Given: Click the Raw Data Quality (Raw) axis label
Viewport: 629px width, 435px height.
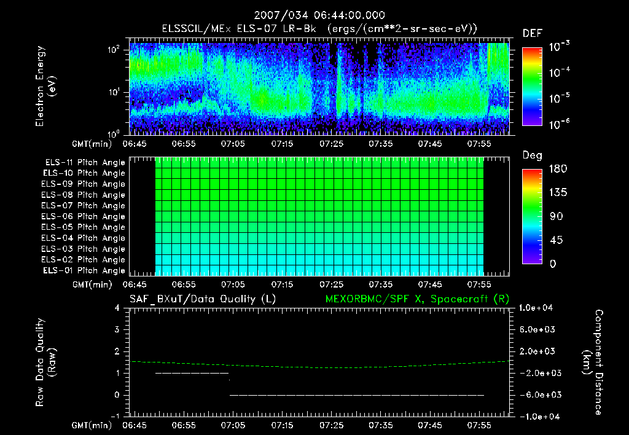Looking at the screenshot, I should (x=45, y=362).
